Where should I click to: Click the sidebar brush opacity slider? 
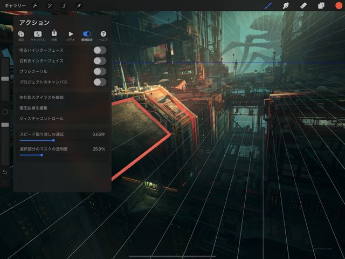pos(5,125)
